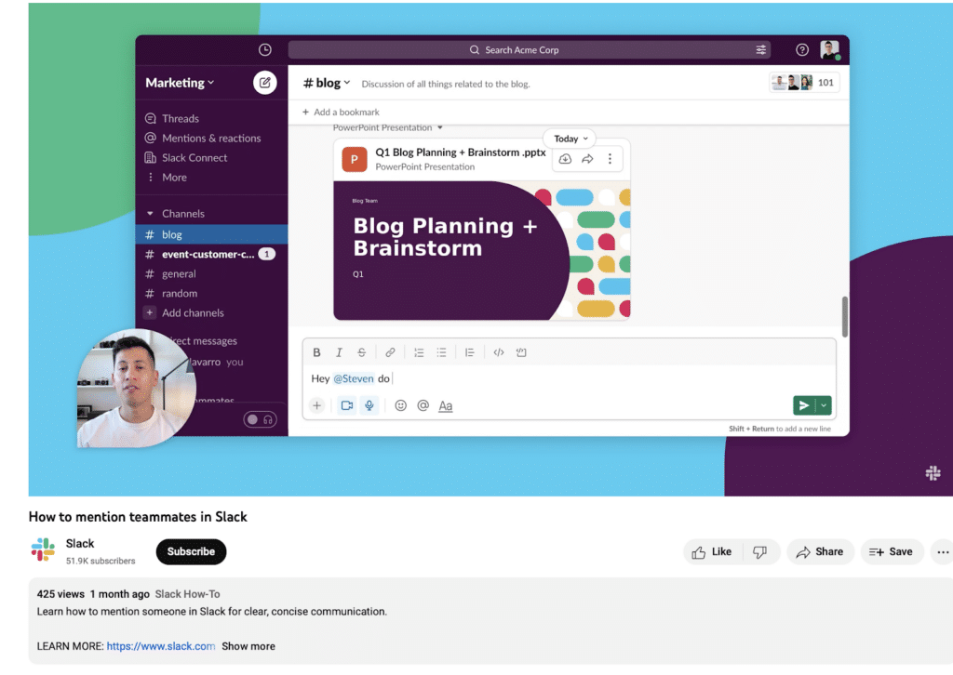Insert a link in message composer
The height and width of the screenshot is (675, 953).
point(390,352)
